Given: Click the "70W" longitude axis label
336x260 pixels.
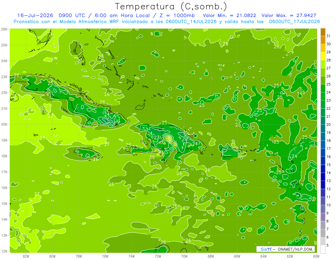Looking at the screenshot, I should point(184,256).
